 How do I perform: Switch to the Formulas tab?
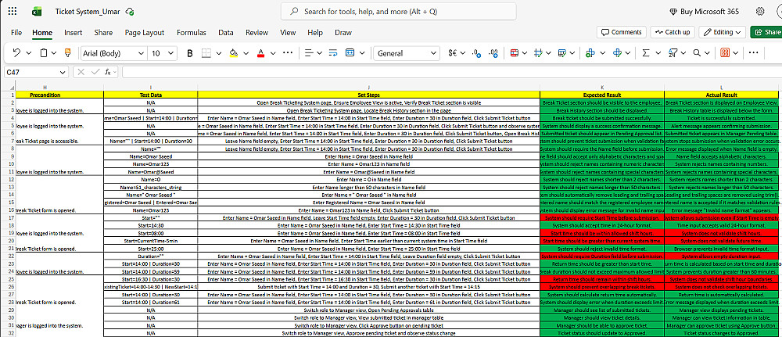192,32
